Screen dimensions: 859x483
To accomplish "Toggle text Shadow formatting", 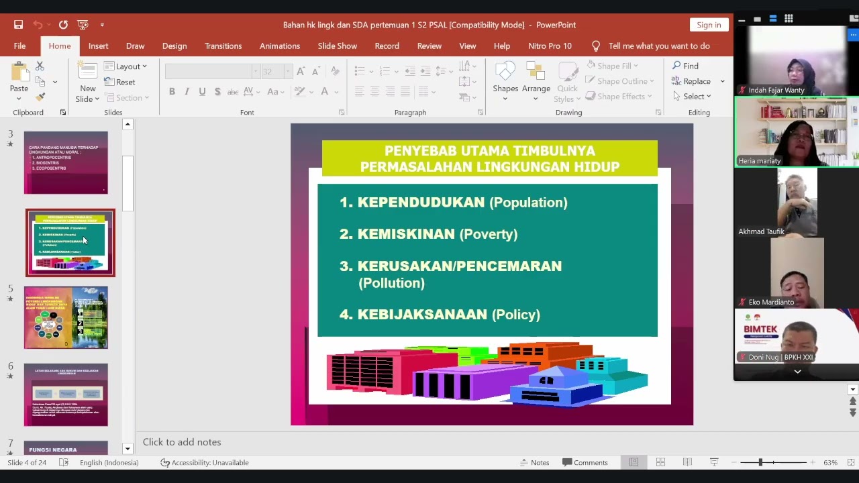I will [217, 92].
